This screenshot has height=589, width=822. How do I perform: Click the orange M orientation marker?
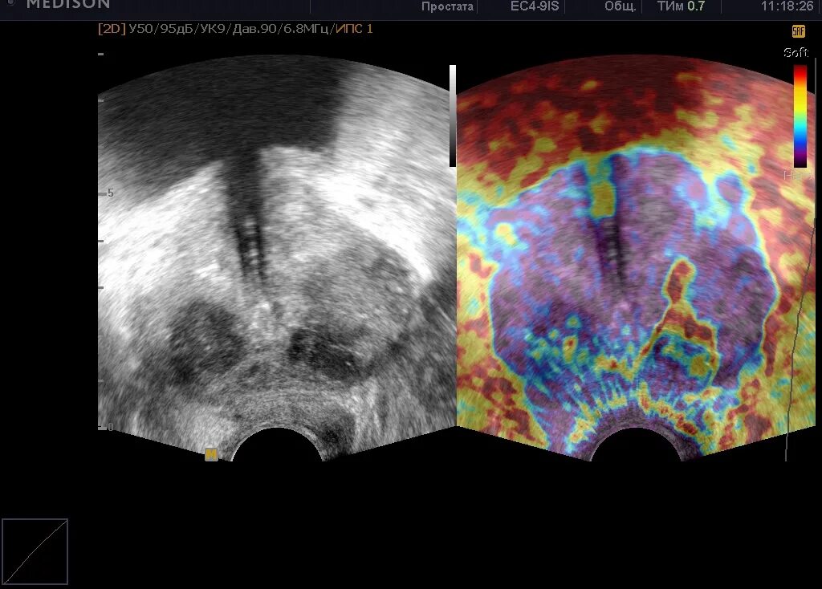pyautogui.click(x=211, y=454)
